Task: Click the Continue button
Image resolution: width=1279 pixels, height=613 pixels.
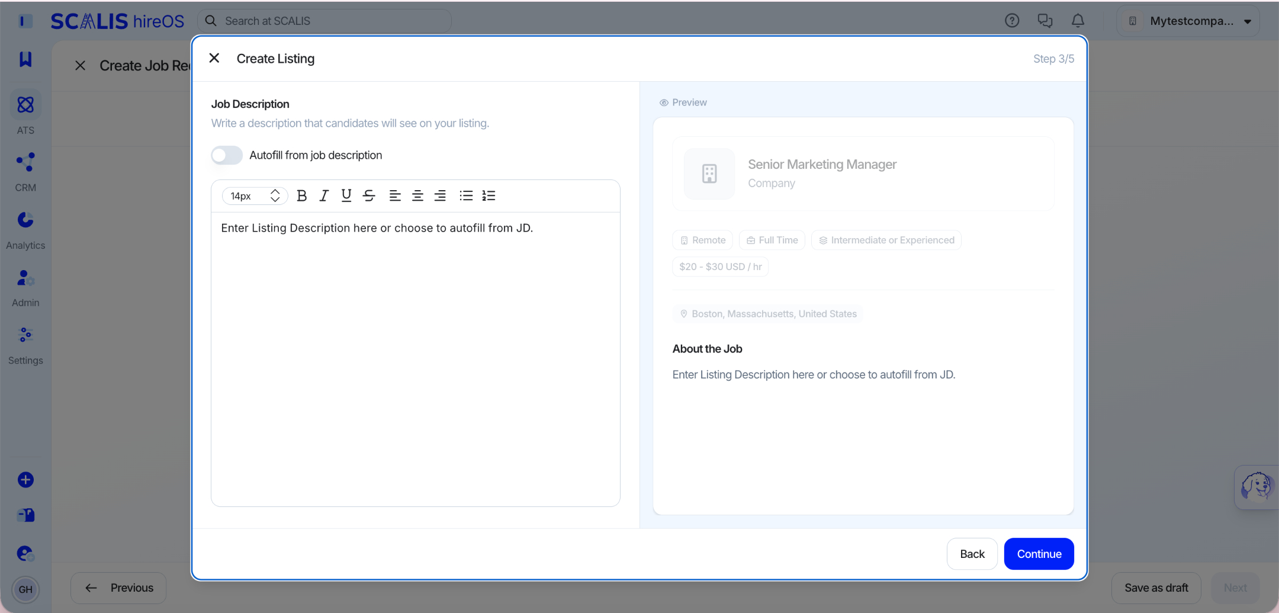Action: pyautogui.click(x=1039, y=554)
